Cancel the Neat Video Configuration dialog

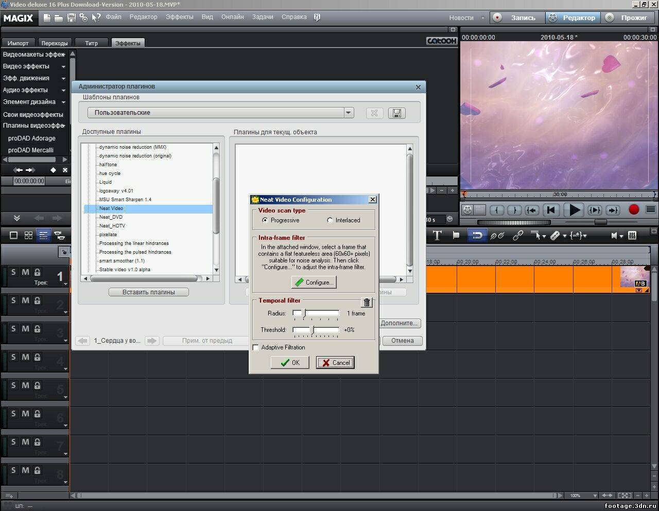click(335, 363)
